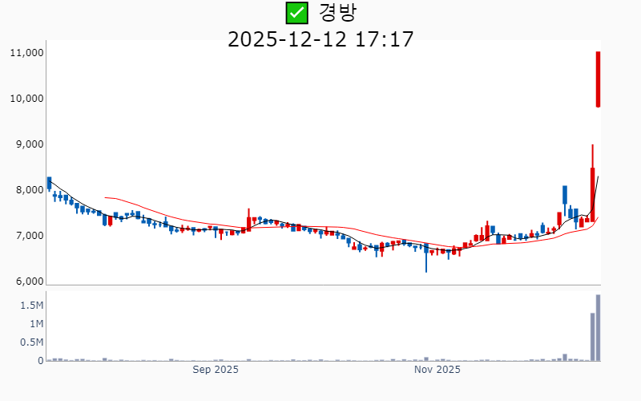Select the 7,000 price axis label
This screenshot has width=641, height=401.
[28, 236]
